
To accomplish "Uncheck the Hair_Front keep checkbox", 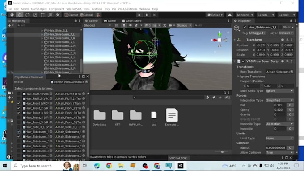I will (18, 103).
